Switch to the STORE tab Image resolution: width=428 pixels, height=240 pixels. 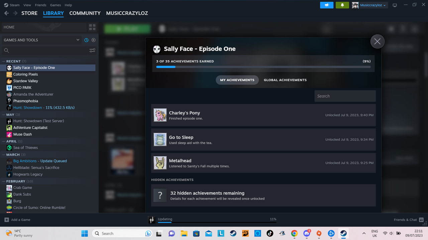point(29,13)
